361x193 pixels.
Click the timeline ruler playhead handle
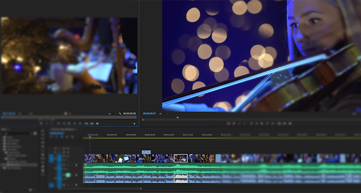coord(90,137)
